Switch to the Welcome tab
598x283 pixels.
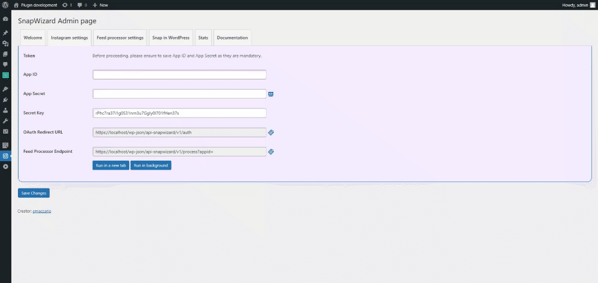[33, 38]
